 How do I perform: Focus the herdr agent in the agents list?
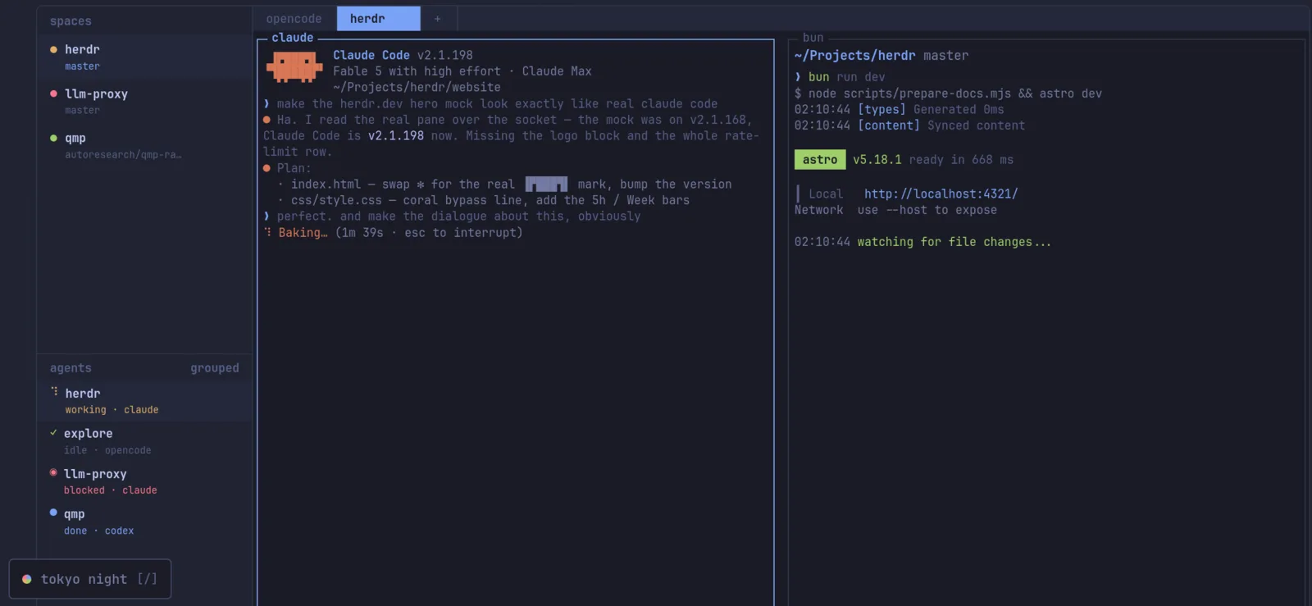[x=144, y=401]
